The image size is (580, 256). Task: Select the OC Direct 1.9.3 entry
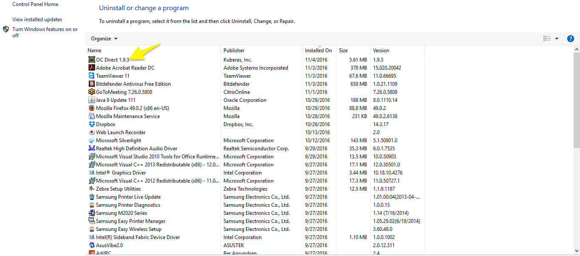click(x=113, y=60)
